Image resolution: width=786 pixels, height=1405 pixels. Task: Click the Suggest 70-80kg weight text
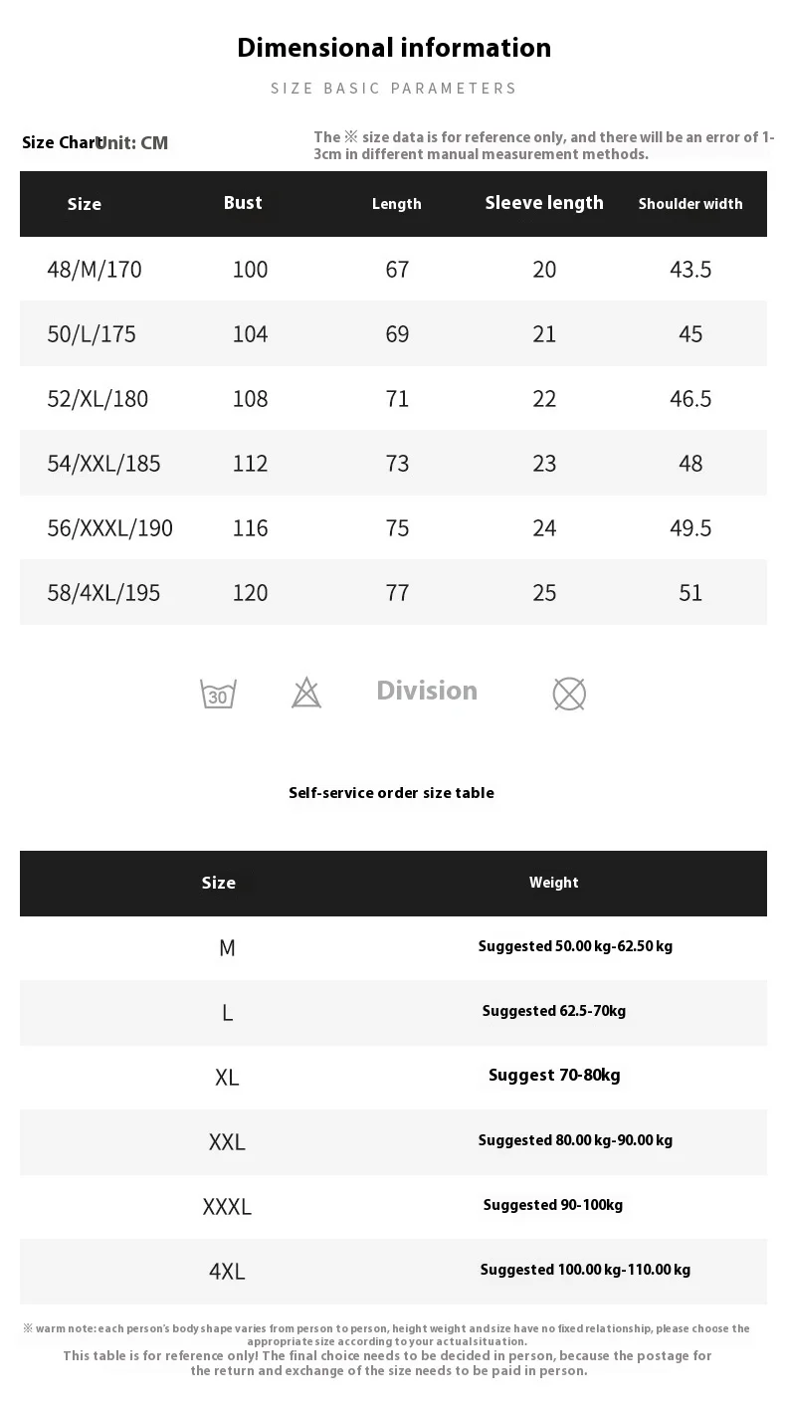tap(554, 1076)
